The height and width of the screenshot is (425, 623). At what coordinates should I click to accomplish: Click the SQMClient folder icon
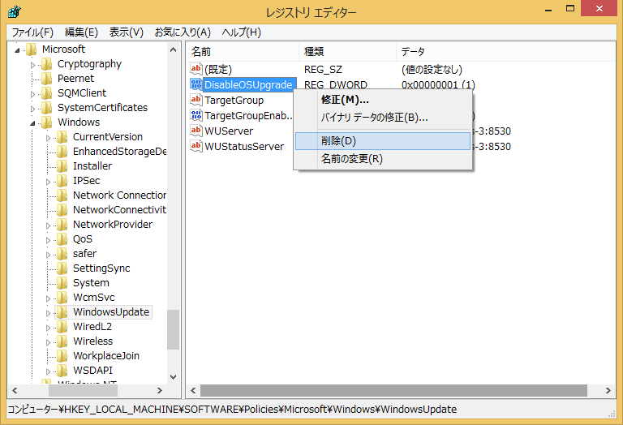[x=46, y=93]
